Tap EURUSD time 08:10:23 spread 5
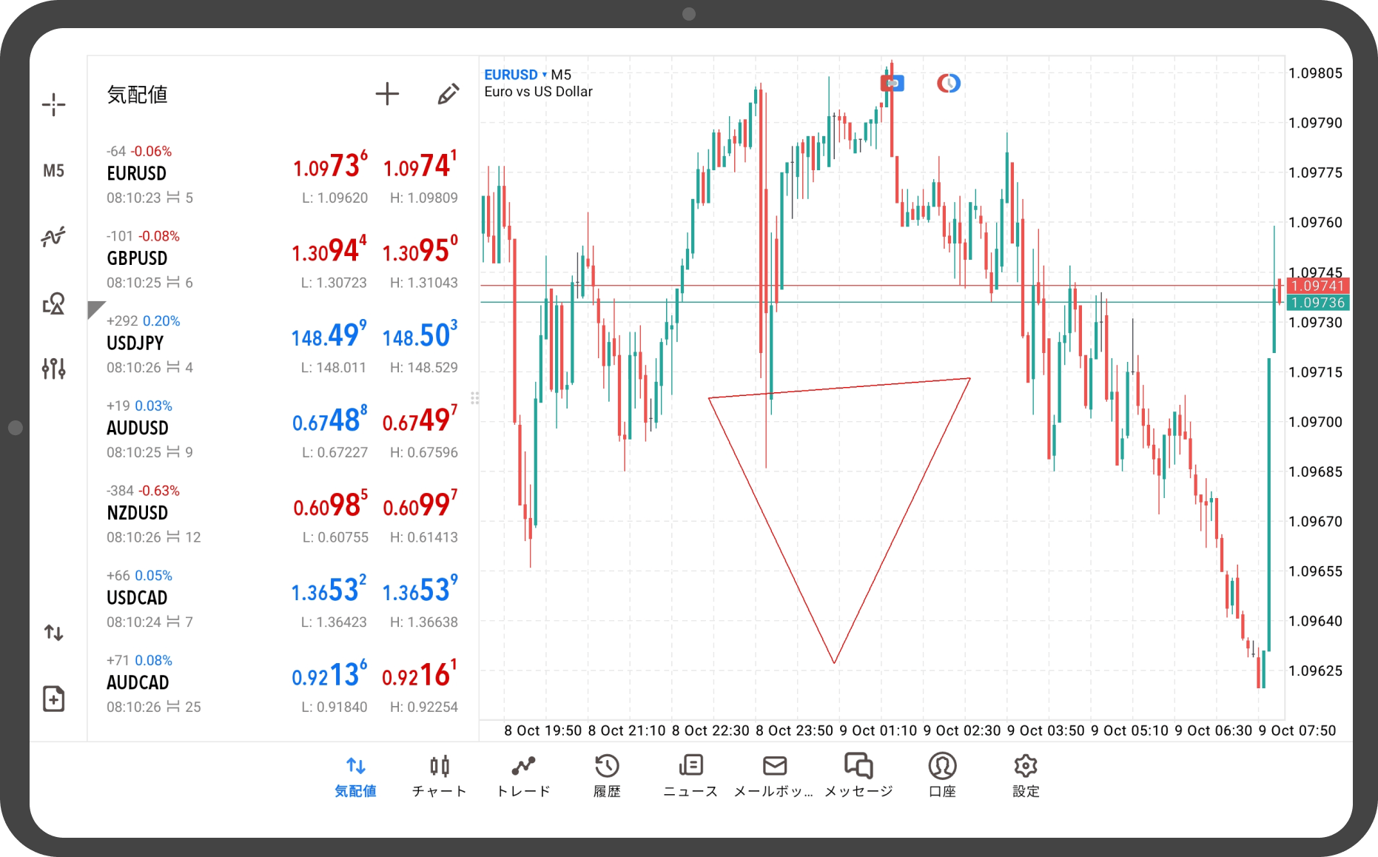 click(x=150, y=198)
